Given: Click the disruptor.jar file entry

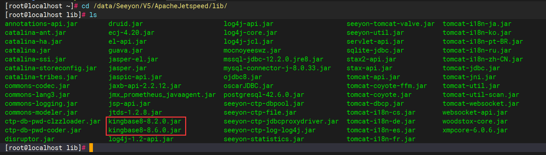Looking at the screenshot, I should click(30, 139).
